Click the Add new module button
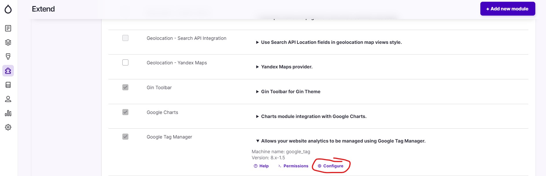 (508, 9)
